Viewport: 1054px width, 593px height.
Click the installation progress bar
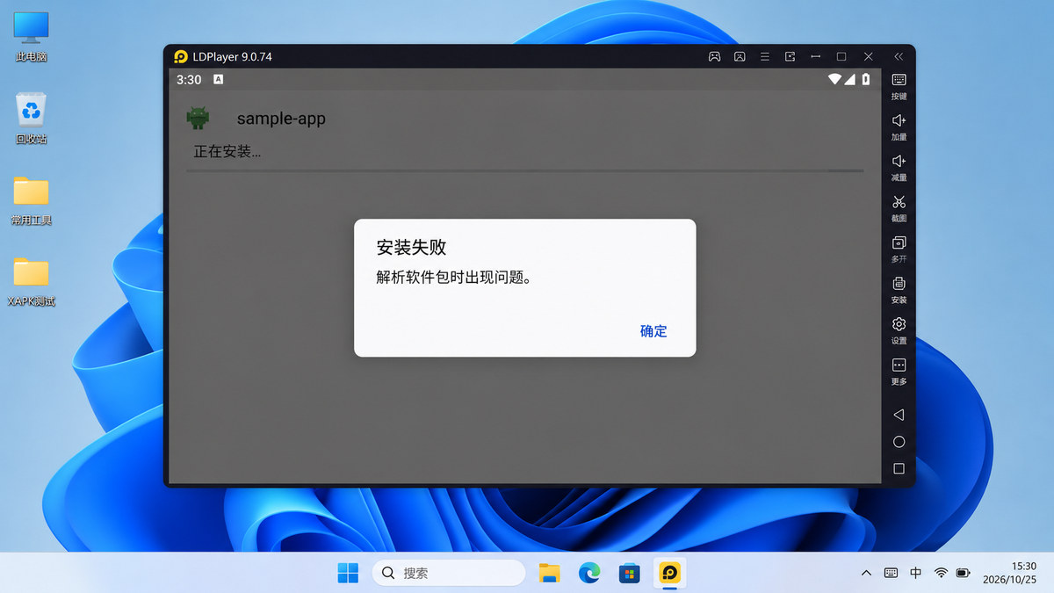[525, 170]
